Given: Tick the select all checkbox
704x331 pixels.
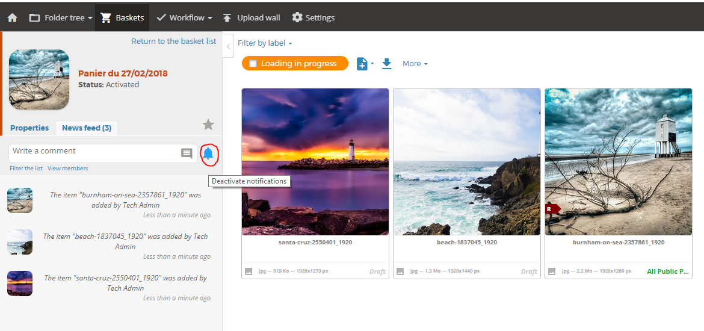Looking at the screenshot, I should [x=253, y=64].
